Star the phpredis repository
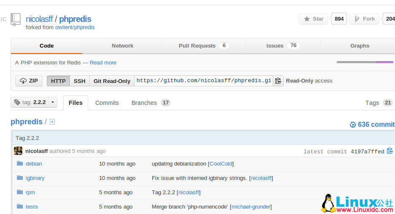Viewport: 395px width, 214px height. click(x=313, y=19)
